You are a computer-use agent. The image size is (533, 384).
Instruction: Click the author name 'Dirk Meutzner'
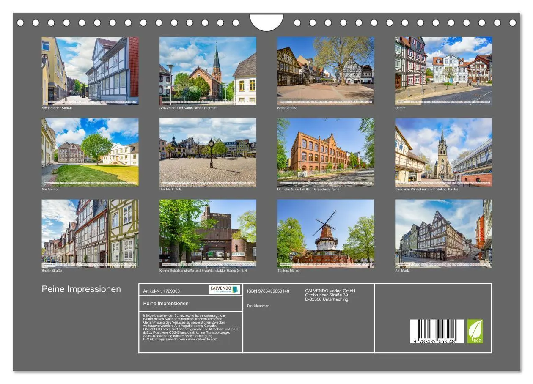point(258,306)
